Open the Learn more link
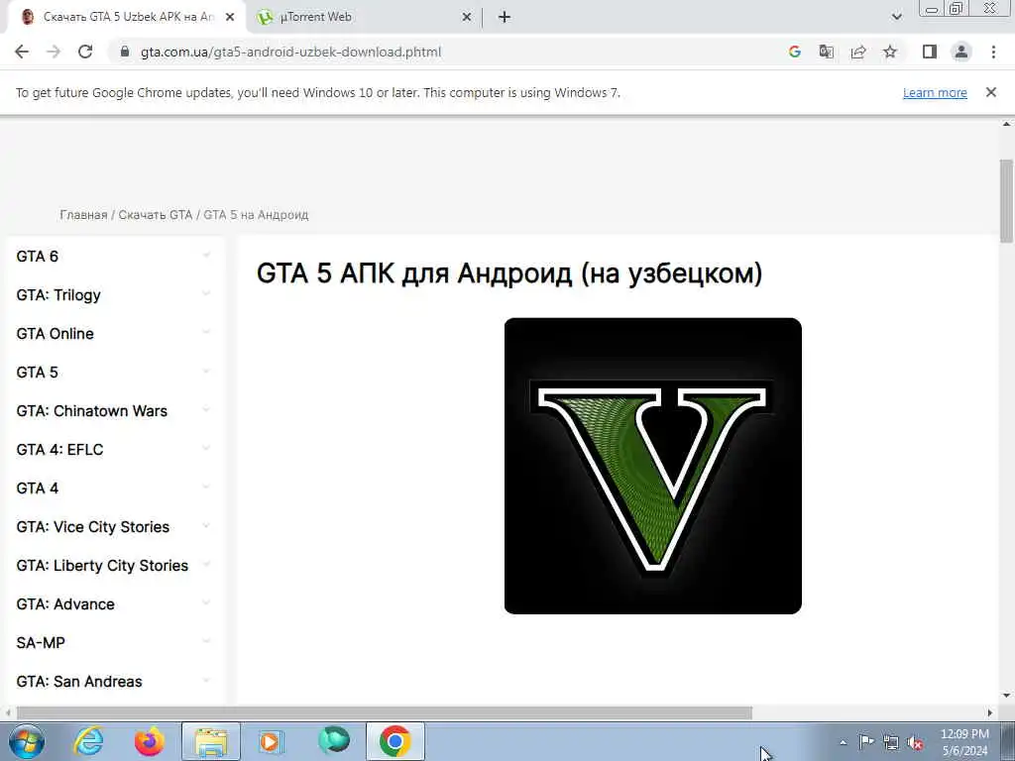1015x761 pixels. tap(935, 92)
